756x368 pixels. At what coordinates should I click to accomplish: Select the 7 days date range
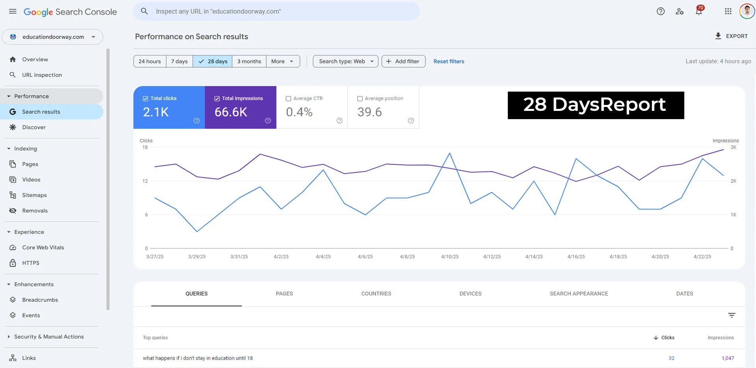pos(179,61)
